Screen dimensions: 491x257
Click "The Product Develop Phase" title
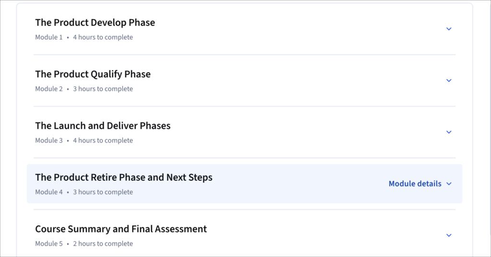95,23
